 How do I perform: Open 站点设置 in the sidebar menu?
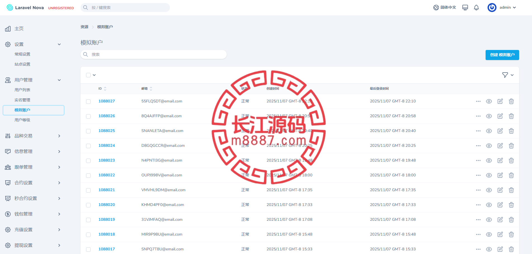[22, 64]
